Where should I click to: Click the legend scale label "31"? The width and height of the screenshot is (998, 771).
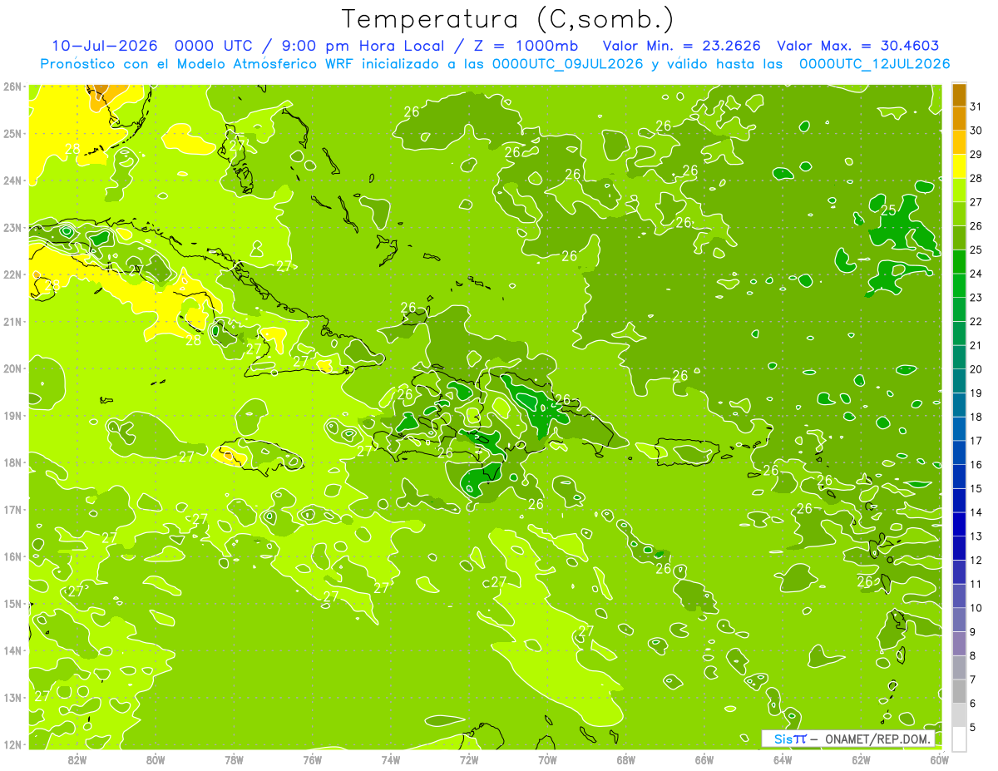(976, 106)
